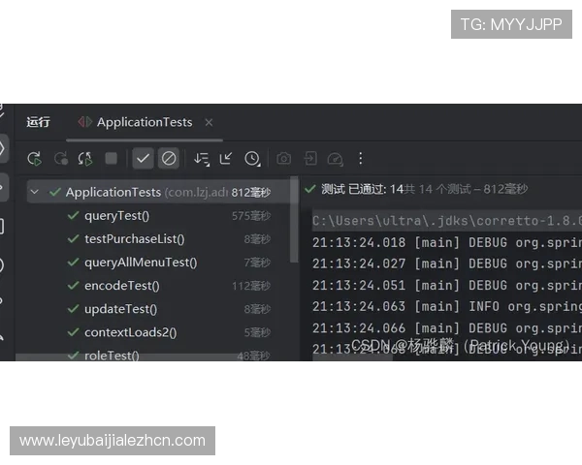Open the sort tests dropdown
The height and width of the screenshot is (465, 582).
tap(202, 159)
